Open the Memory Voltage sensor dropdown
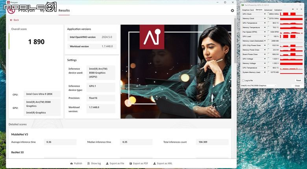The width and height of the screenshot is (307, 169). pos(265,63)
